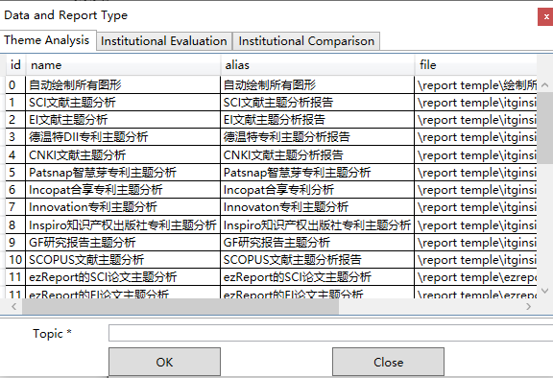Screen dimensions: 553x378
Task: Click the horizontal scrollbar thumb
Action: click(180, 306)
